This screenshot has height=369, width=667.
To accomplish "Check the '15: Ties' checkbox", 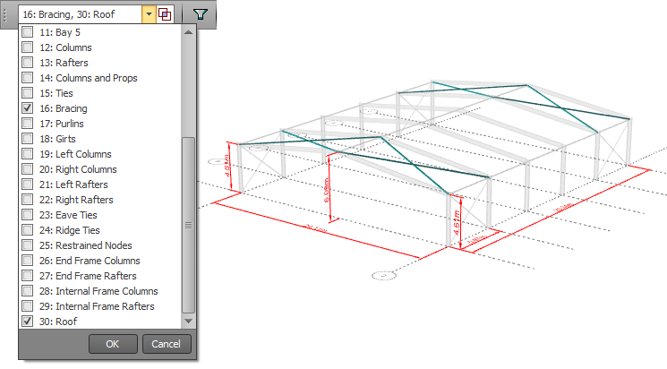I will 27,93.
